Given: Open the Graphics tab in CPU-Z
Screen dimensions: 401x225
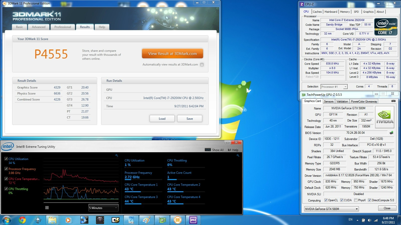Looking at the screenshot, I should (x=368, y=12).
